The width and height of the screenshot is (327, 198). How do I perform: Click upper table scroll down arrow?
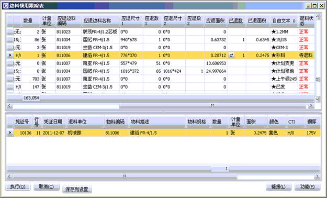coord(317,99)
